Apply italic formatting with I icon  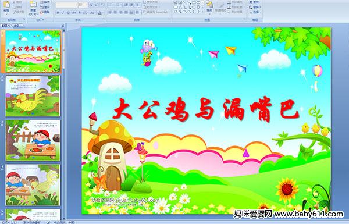[63, 13]
